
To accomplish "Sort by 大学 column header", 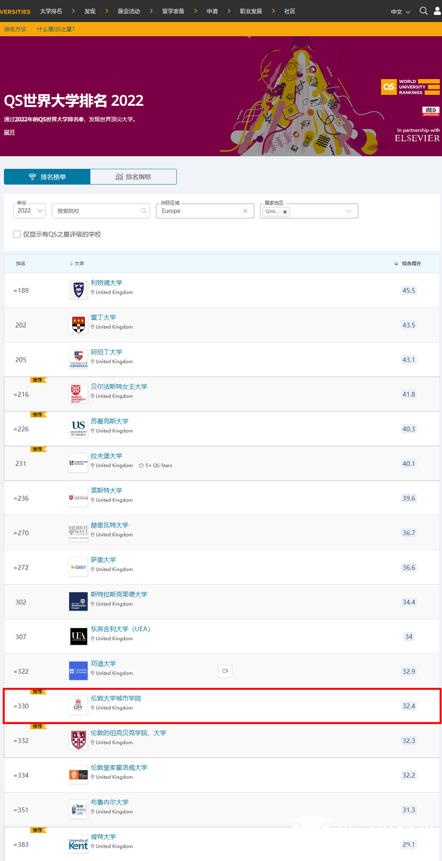I will click(x=77, y=263).
